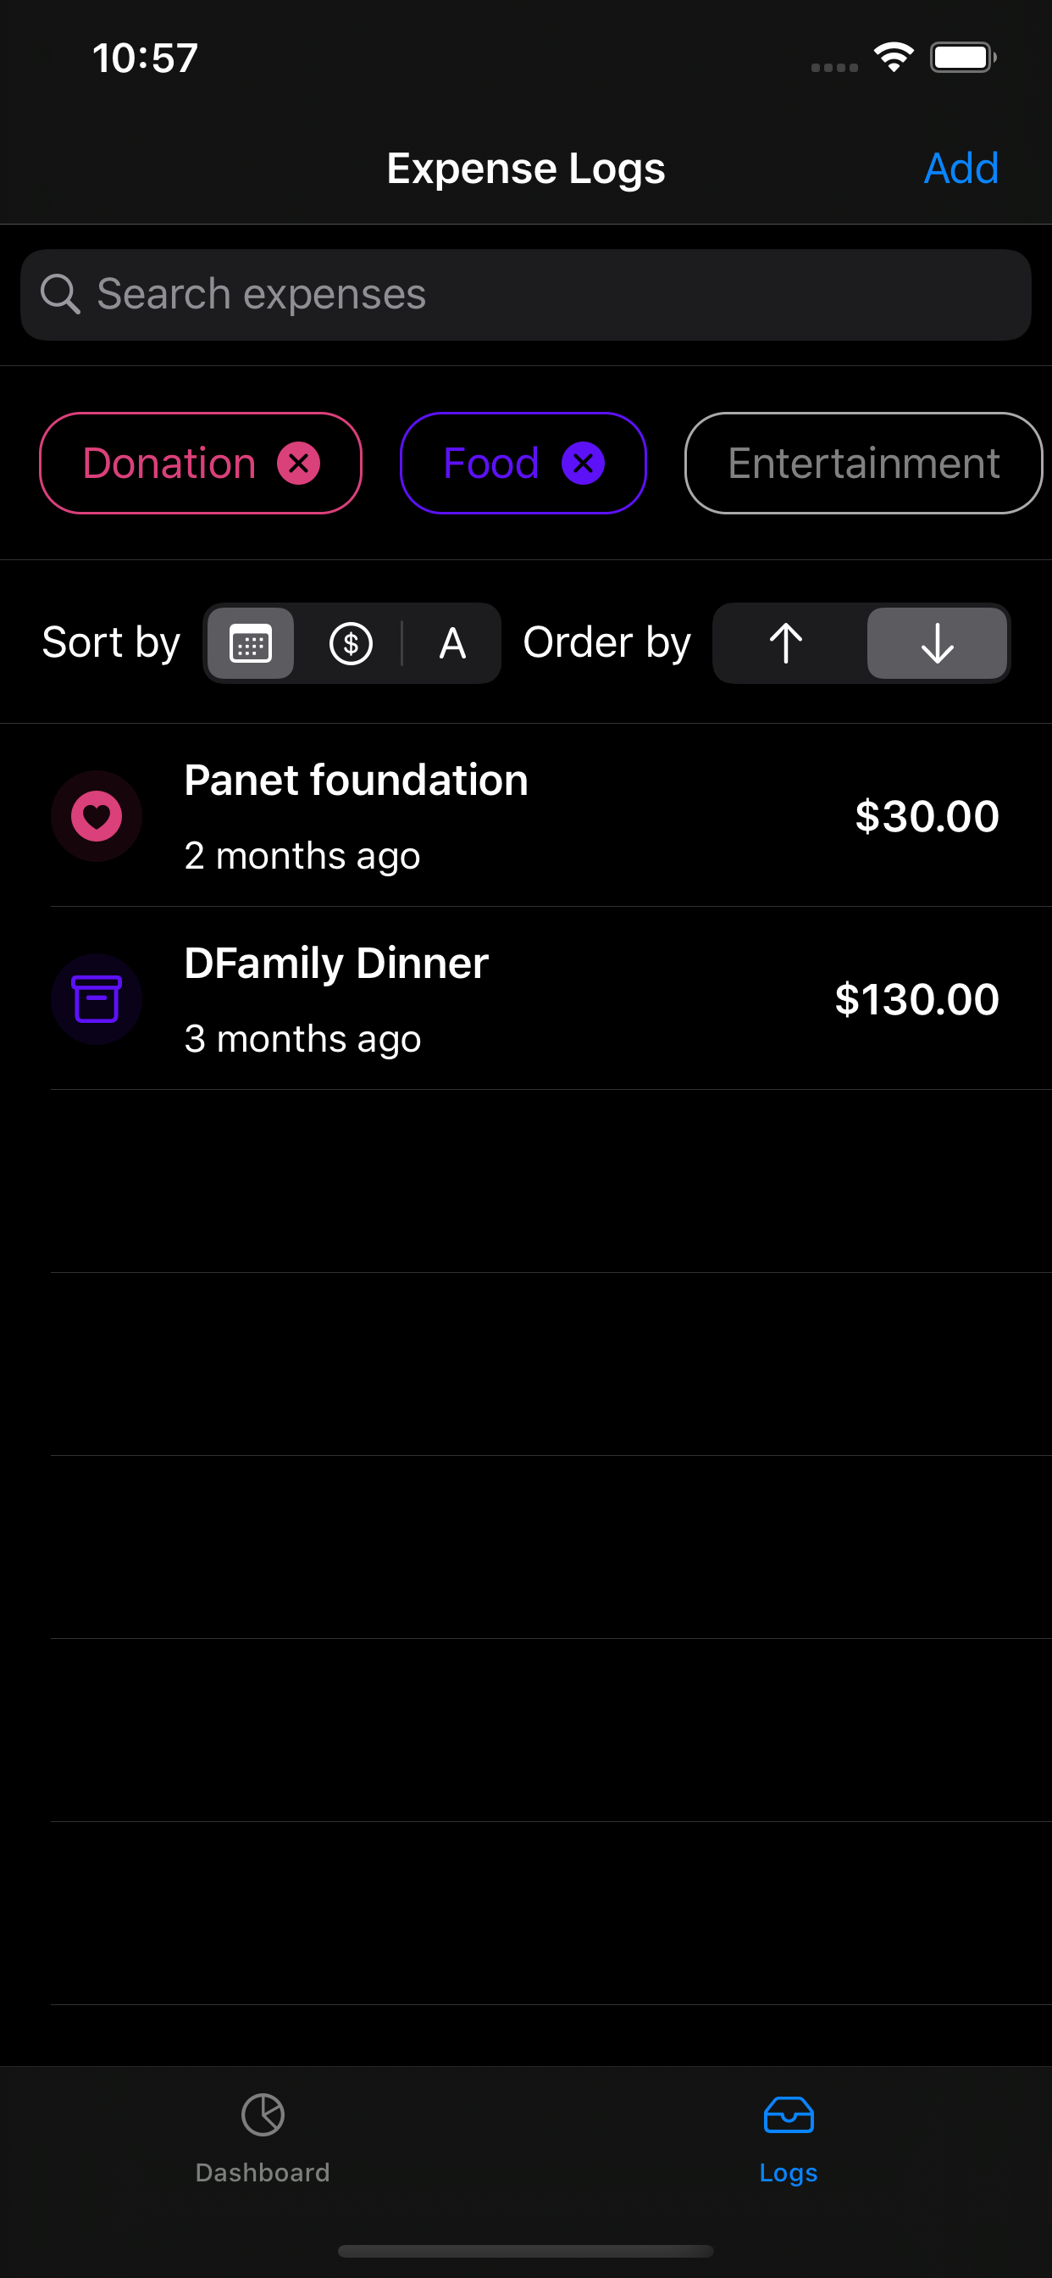Toggle the Food category filter chip
Image resolution: width=1052 pixels, height=2278 pixels.
click(490, 464)
